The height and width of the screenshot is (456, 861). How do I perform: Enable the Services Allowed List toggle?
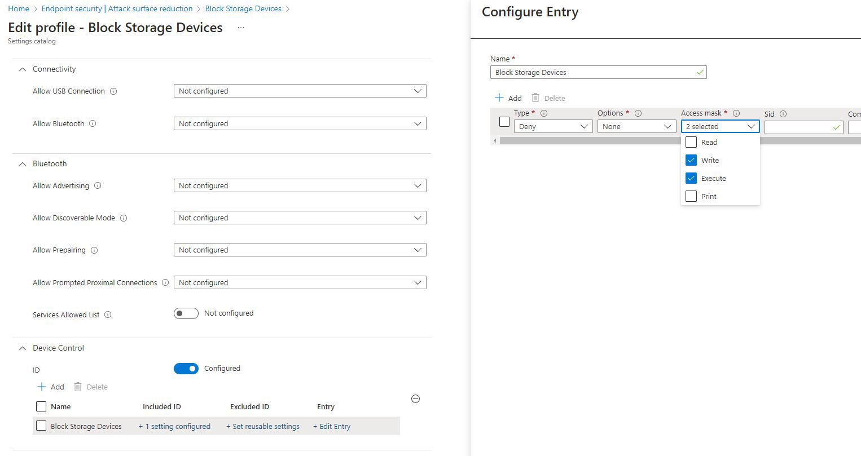(x=186, y=313)
